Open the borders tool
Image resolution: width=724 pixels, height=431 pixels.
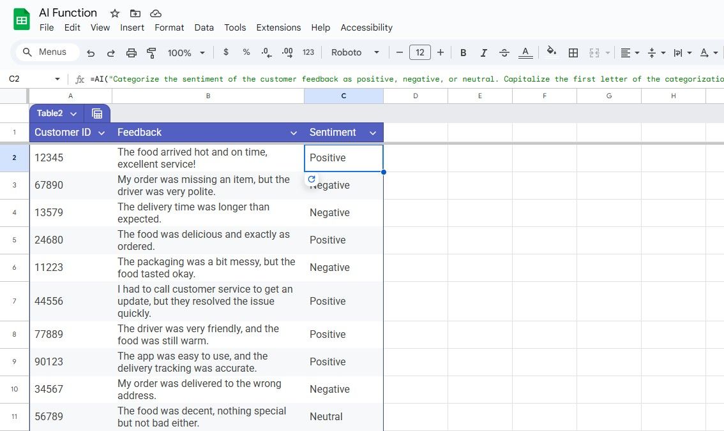click(x=573, y=52)
